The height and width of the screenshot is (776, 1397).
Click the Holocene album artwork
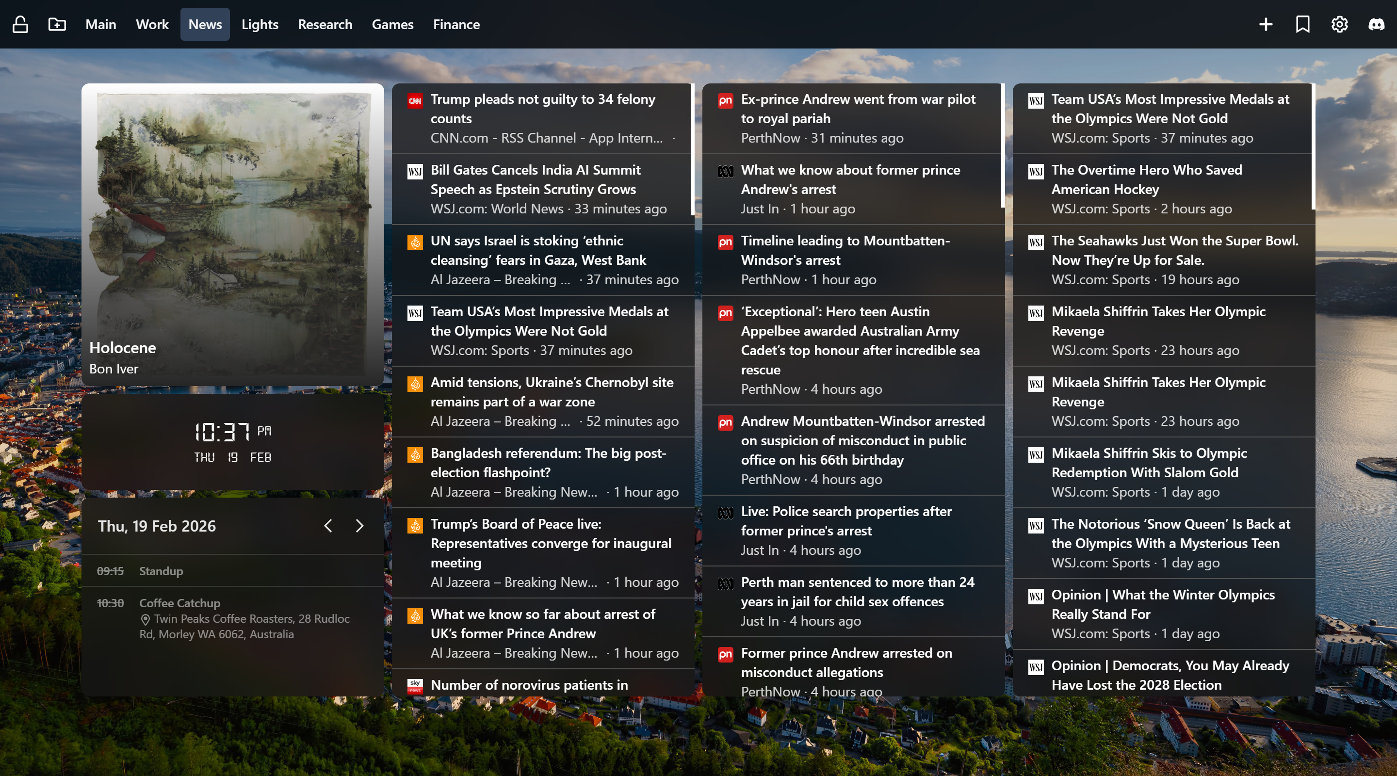pyautogui.click(x=233, y=235)
